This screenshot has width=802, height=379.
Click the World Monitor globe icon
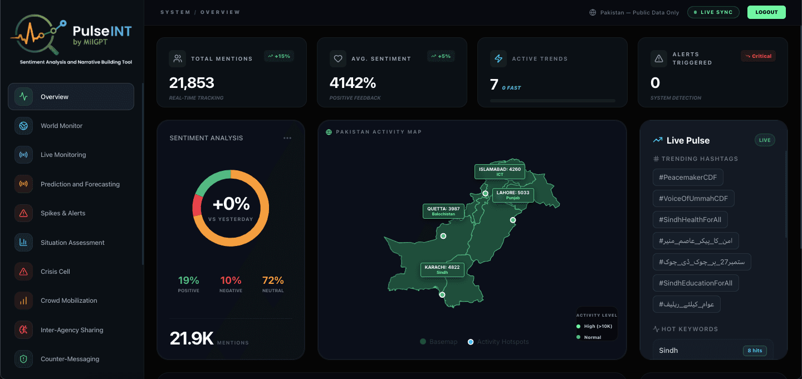tap(23, 126)
